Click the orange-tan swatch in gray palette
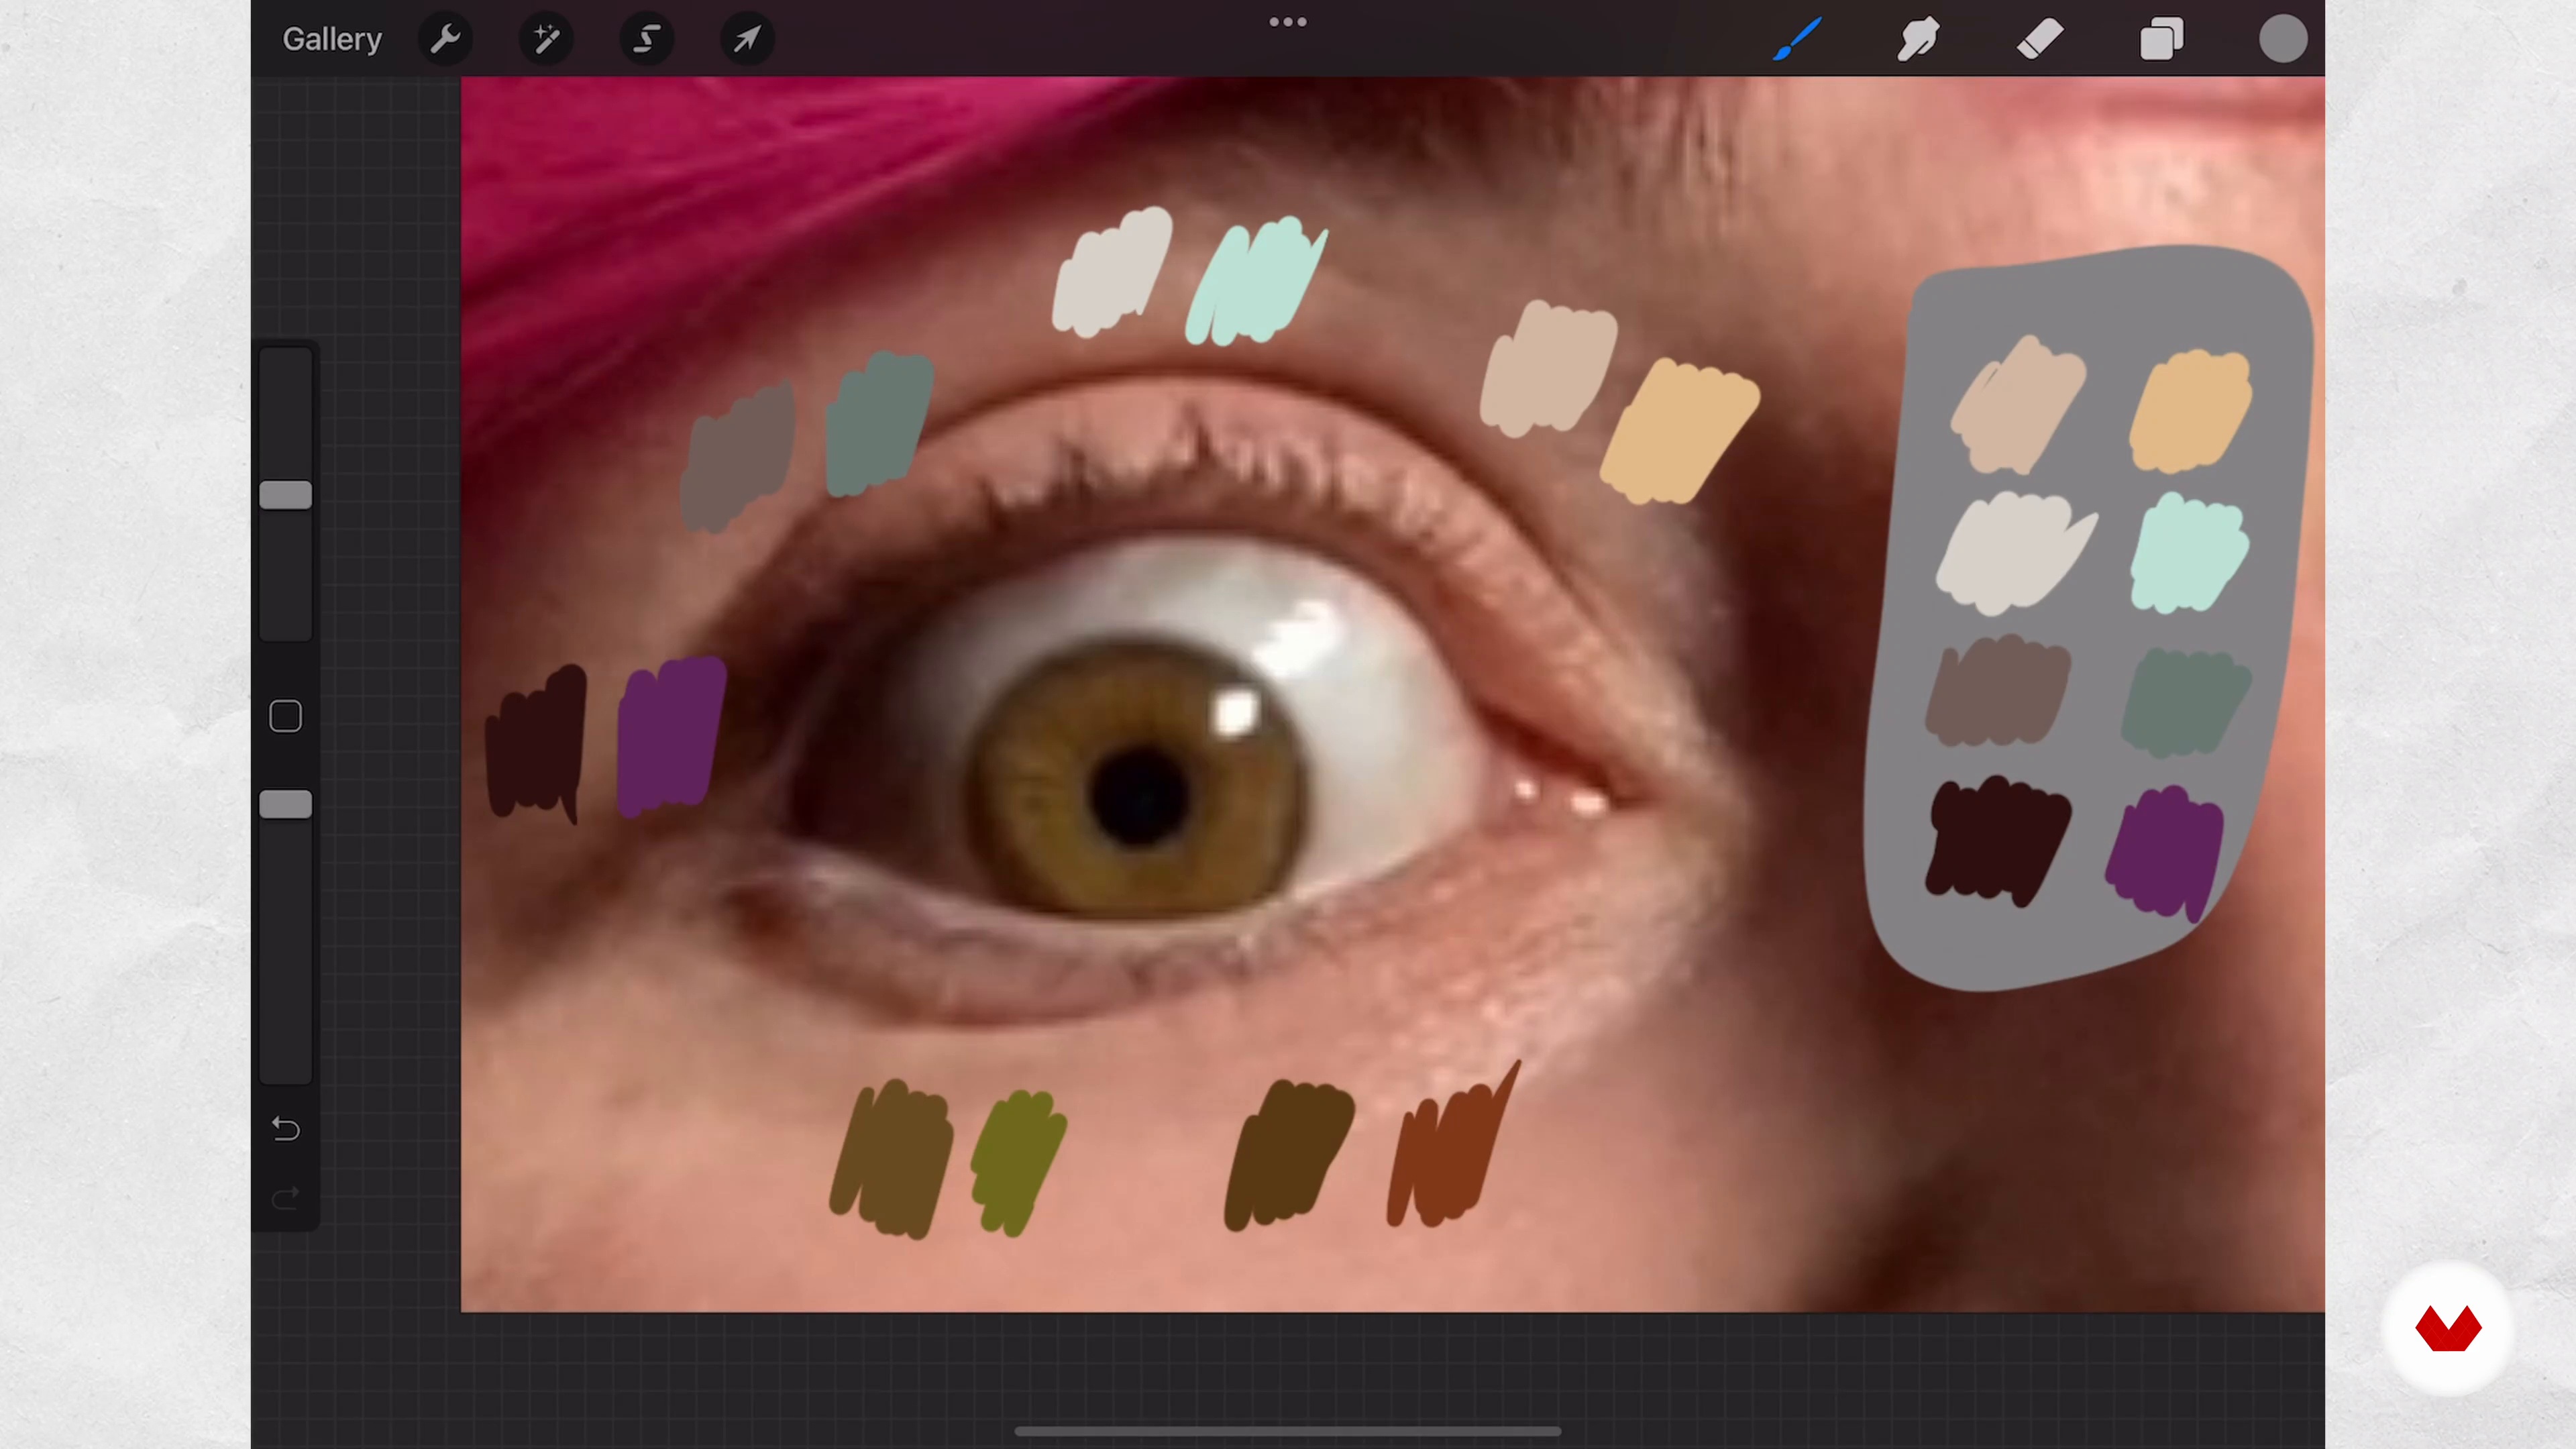The width and height of the screenshot is (2576, 1449). click(x=2190, y=410)
